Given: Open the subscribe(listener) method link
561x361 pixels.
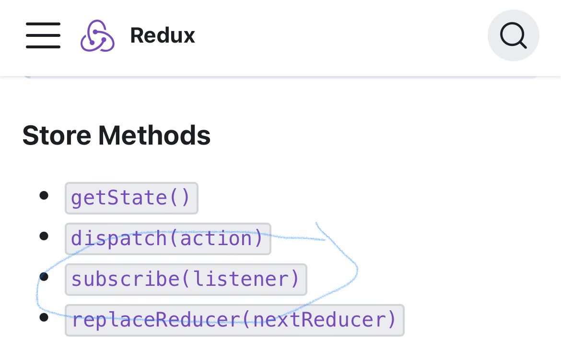Looking at the screenshot, I should tap(186, 280).
